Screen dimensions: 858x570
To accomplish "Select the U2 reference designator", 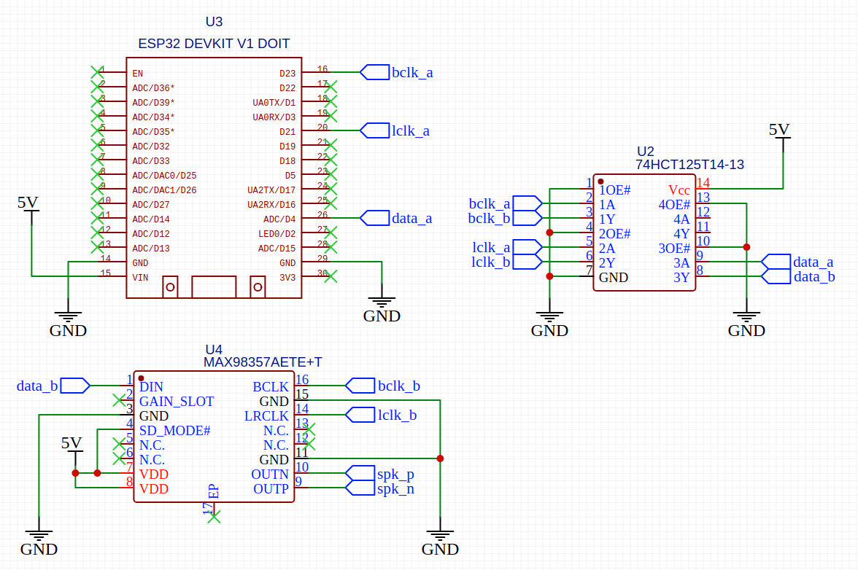I will [x=646, y=152].
